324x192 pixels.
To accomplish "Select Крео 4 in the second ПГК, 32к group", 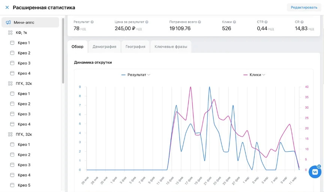I will 24,175.
